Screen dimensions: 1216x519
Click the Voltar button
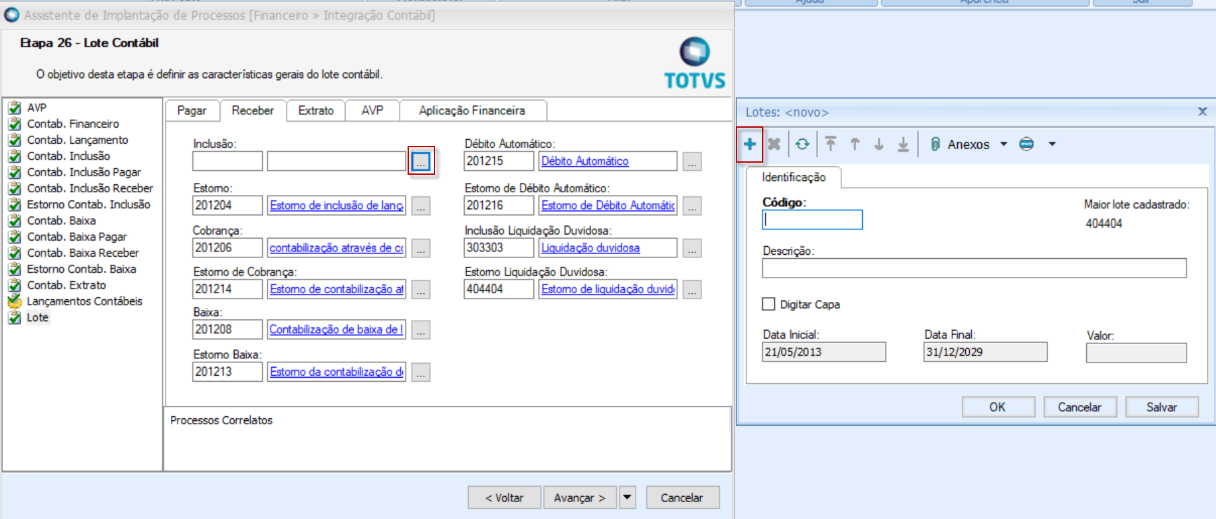point(504,497)
